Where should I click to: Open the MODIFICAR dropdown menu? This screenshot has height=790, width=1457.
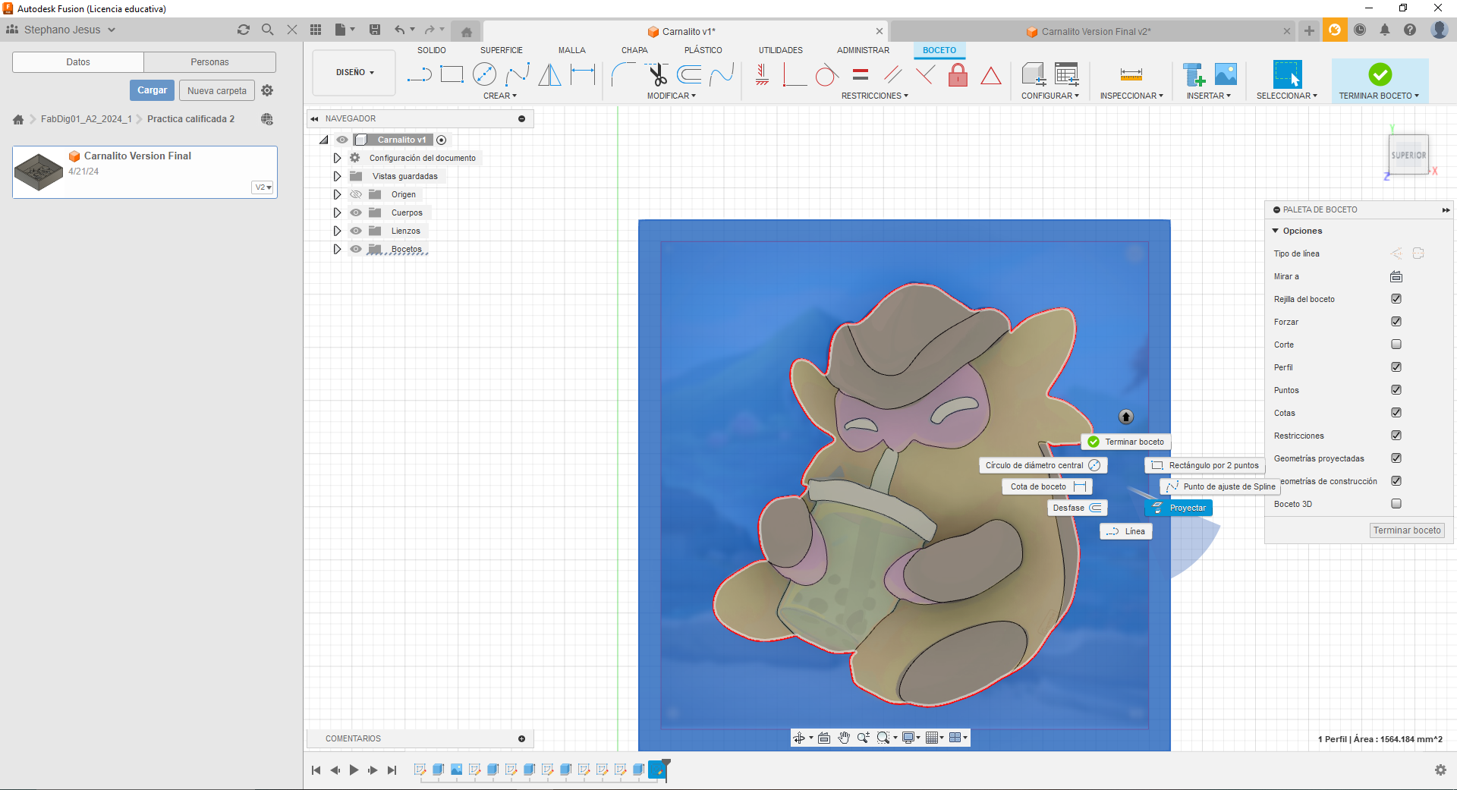coord(672,96)
